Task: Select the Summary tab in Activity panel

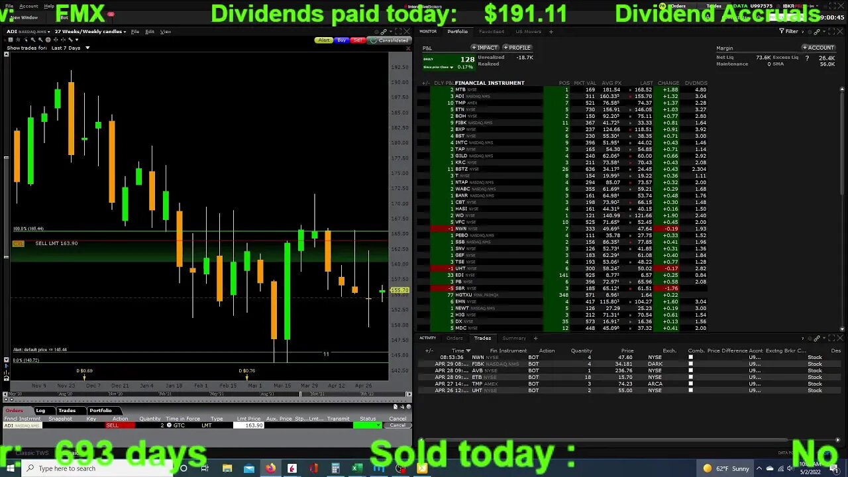Action: point(514,339)
